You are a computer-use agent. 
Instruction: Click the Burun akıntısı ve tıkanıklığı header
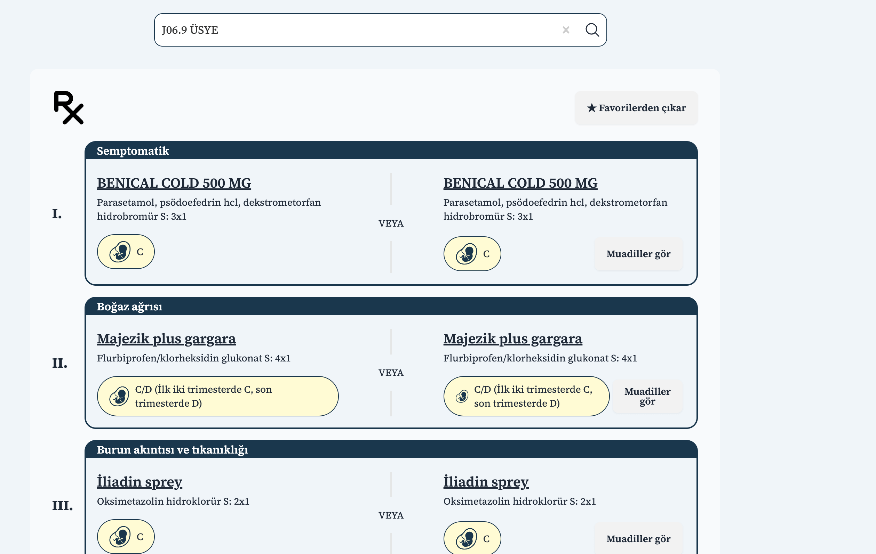(391, 449)
